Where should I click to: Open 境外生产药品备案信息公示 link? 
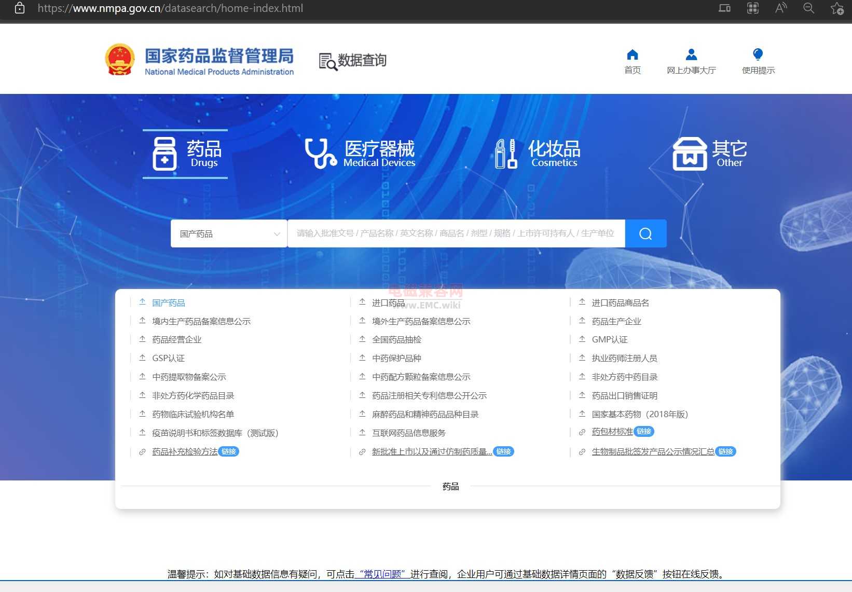click(421, 321)
